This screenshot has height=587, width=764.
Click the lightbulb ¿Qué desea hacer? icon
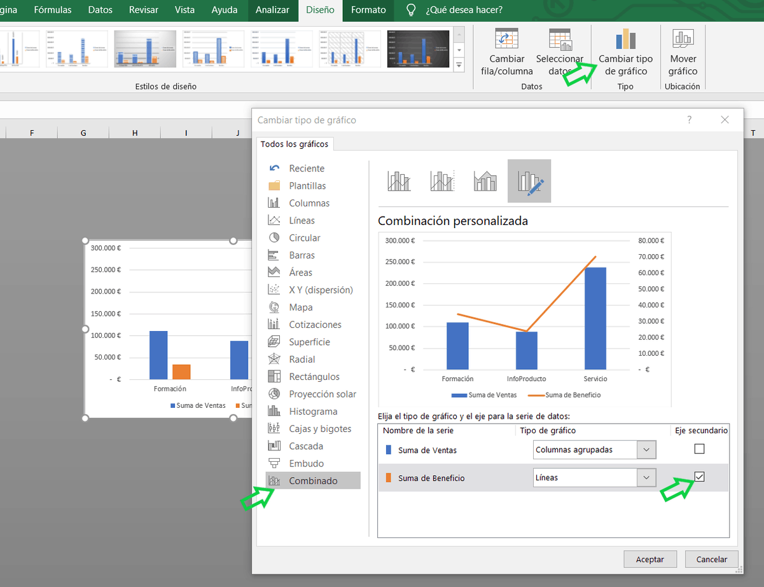412,10
